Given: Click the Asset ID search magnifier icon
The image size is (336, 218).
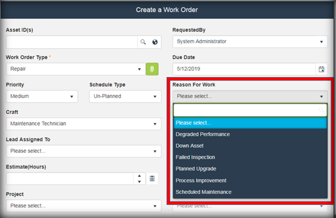Looking at the screenshot, I should click(x=143, y=42).
